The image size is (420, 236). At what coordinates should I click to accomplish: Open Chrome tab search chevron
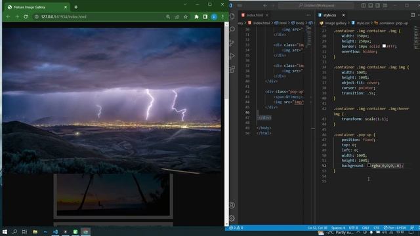click(x=185, y=5)
